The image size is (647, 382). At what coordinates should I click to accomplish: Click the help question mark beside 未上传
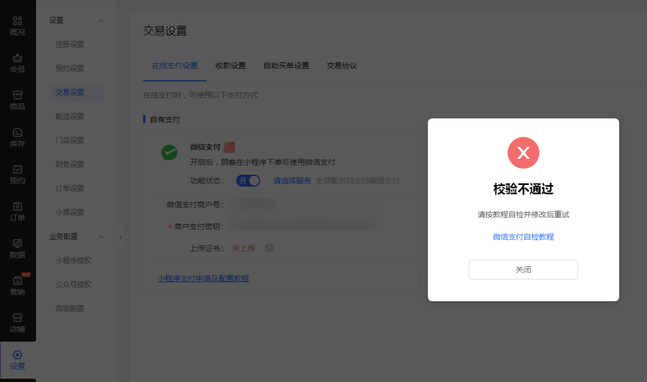click(x=269, y=248)
